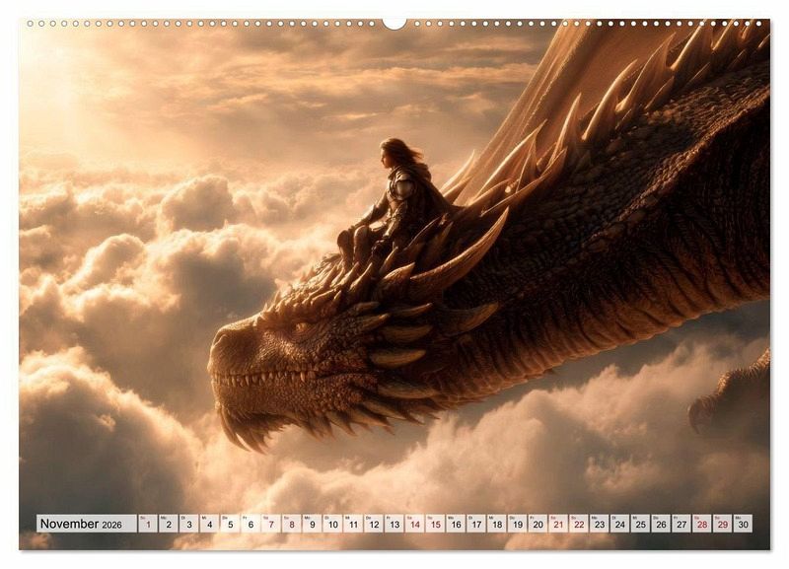Click the red-numbered day 21
789x569 pixels.
558,524
